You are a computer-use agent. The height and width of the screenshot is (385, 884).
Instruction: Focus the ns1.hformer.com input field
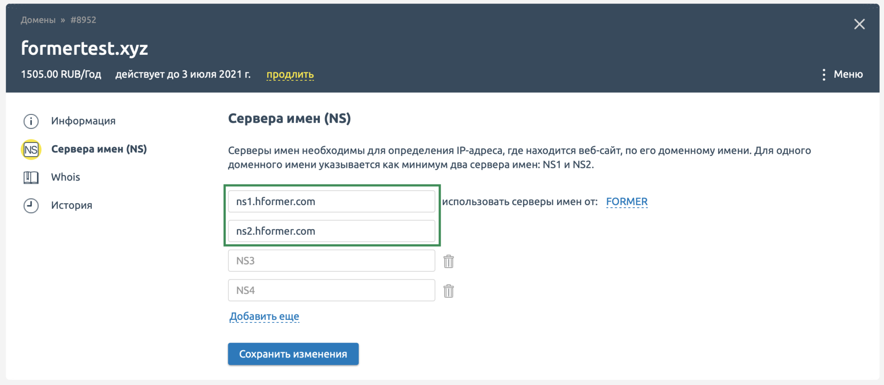coord(331,202)
